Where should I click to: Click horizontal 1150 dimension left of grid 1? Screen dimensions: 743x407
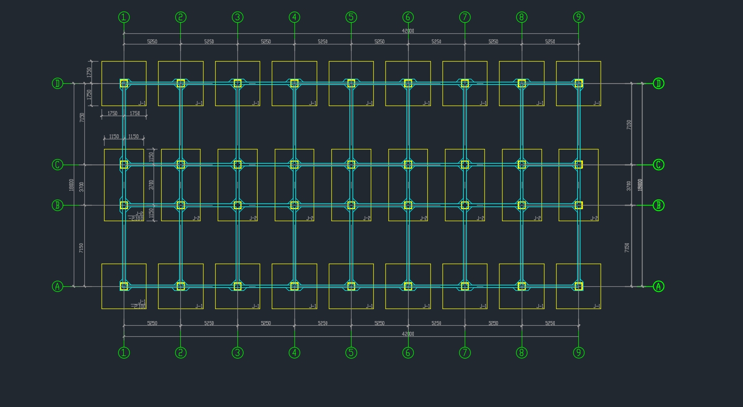[x=114, y=136]
